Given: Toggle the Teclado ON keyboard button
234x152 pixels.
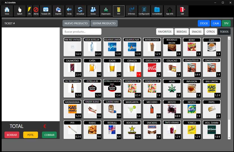Looking at the screenshot, I should tap(46, 11).
